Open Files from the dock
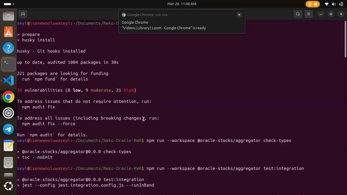 [x=8, y=16]
